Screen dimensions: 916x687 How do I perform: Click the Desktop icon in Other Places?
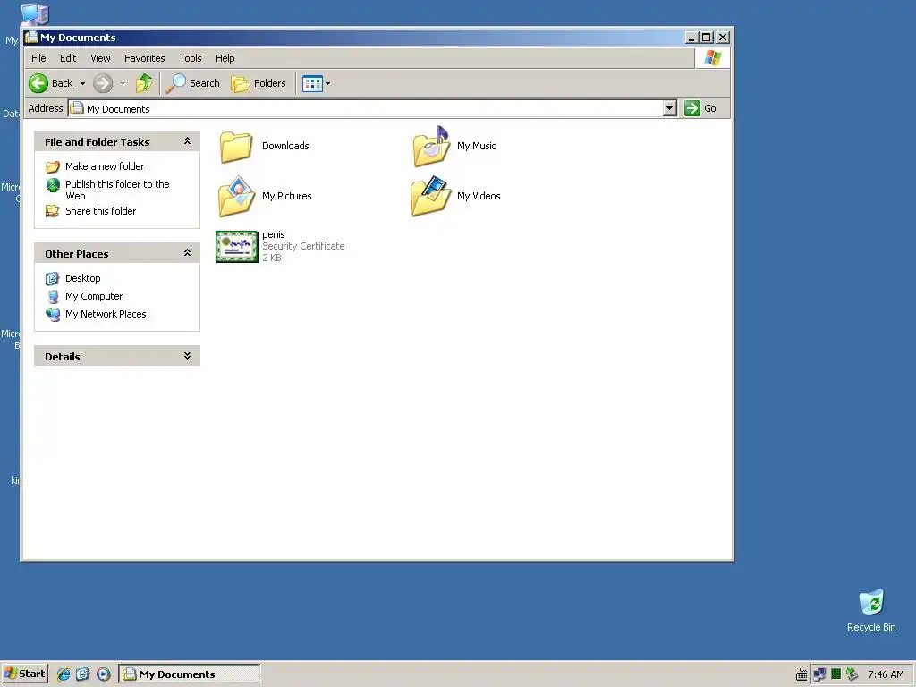click(x=53, y=279)
